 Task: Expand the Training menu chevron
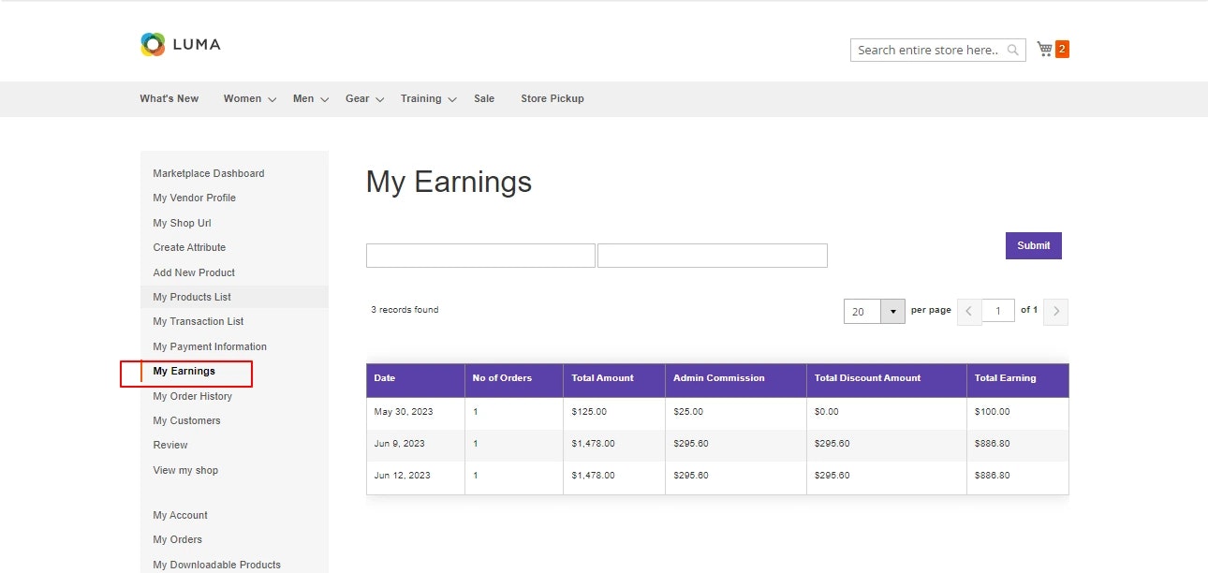pyautogui.click(x=452, y=99)
